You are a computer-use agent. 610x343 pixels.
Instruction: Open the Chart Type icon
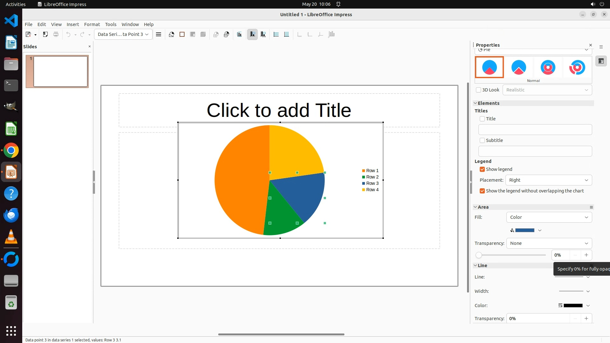coord(172,34)
